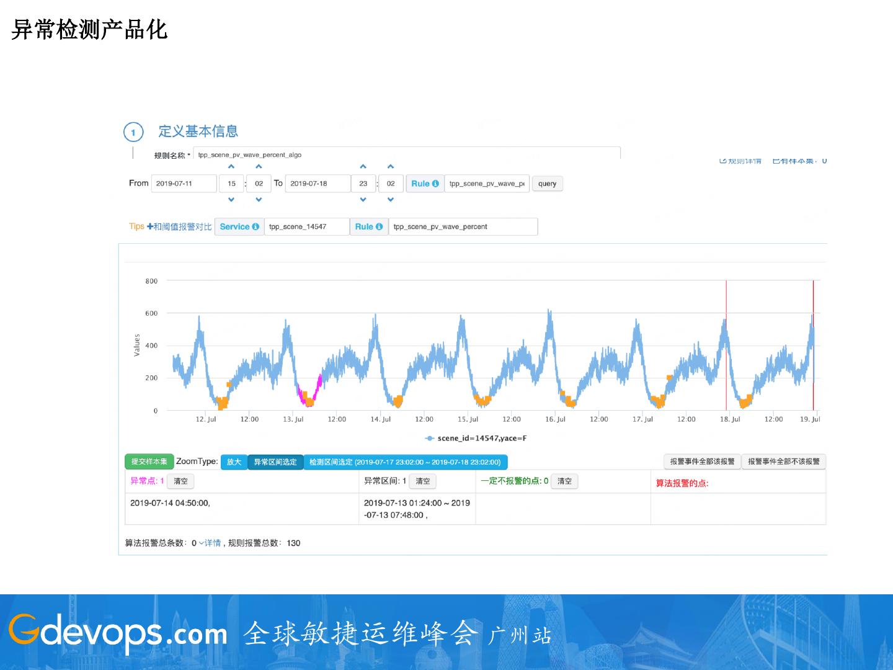The image size is (893, 670).
Task: Click the Rule info icon after the Service field
Action: tap(379, 227)
